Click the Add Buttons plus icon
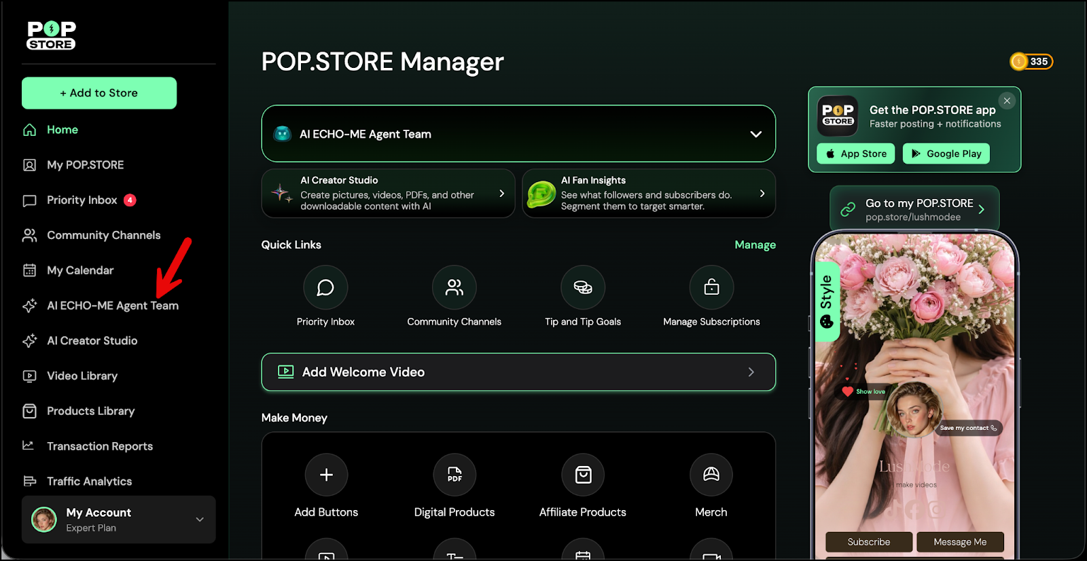Viewport: 1087px width, 561px height. (326, 475)
